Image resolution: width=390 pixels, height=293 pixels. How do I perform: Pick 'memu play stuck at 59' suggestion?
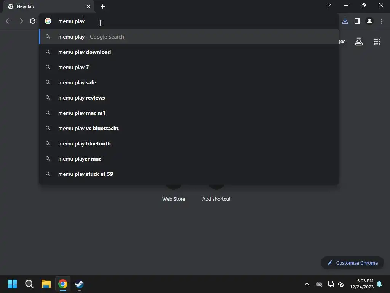[189, 174]
